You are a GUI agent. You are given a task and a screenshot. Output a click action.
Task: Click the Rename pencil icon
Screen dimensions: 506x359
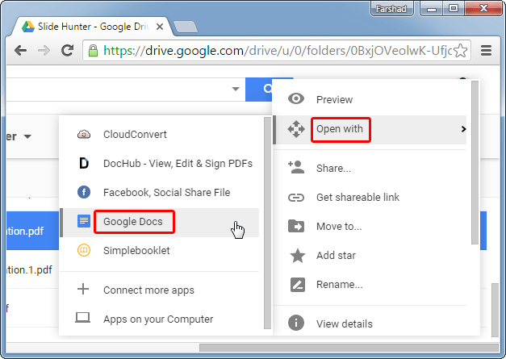(296, 284)
